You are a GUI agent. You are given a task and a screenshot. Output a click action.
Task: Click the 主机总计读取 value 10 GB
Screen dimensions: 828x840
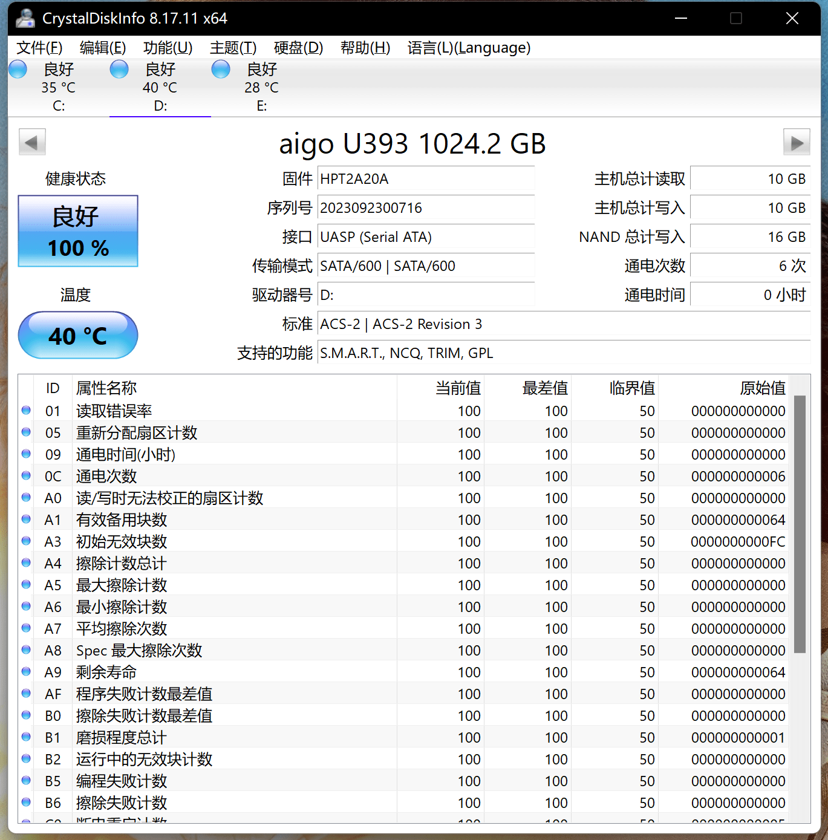(750, 179)
